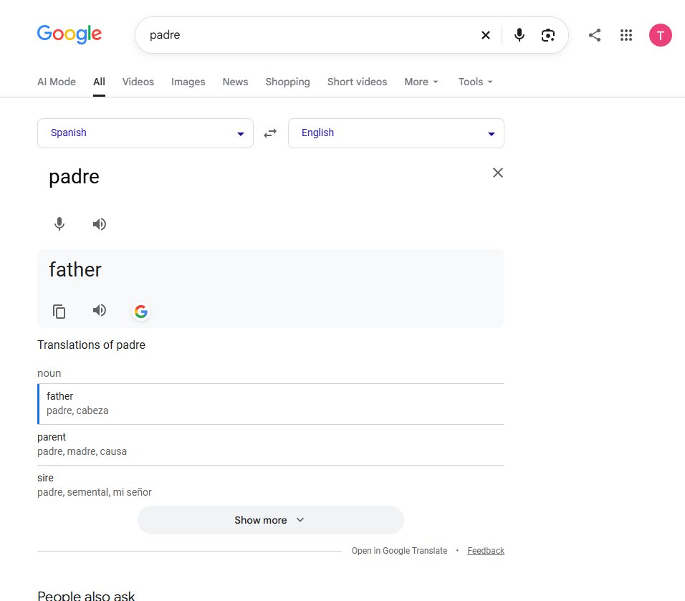
Task: Open the Google apps grid
Action: click(626, 35)
